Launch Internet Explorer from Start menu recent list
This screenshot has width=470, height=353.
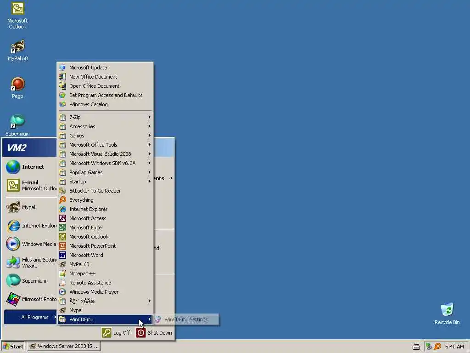pos(30,226)
